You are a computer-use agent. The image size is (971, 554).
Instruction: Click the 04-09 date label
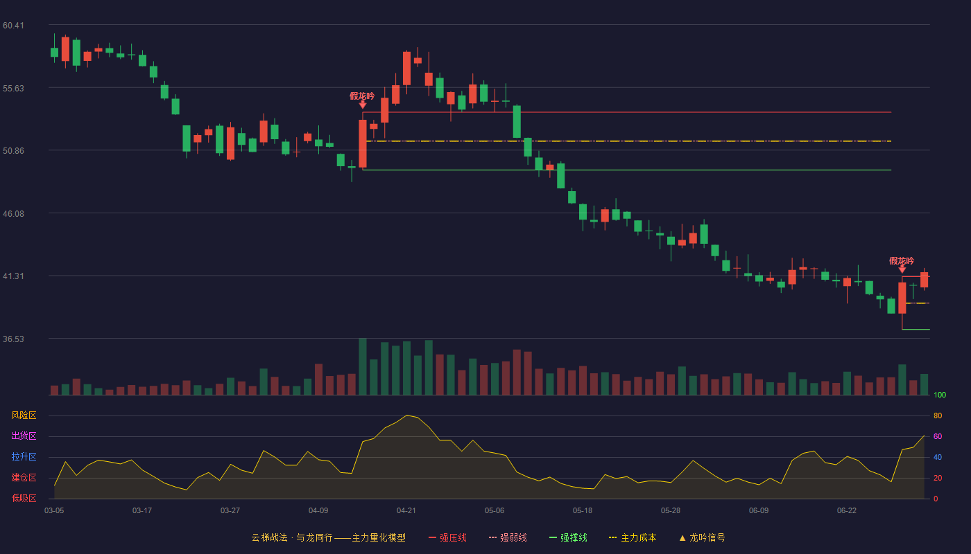(x=318, y=510)
